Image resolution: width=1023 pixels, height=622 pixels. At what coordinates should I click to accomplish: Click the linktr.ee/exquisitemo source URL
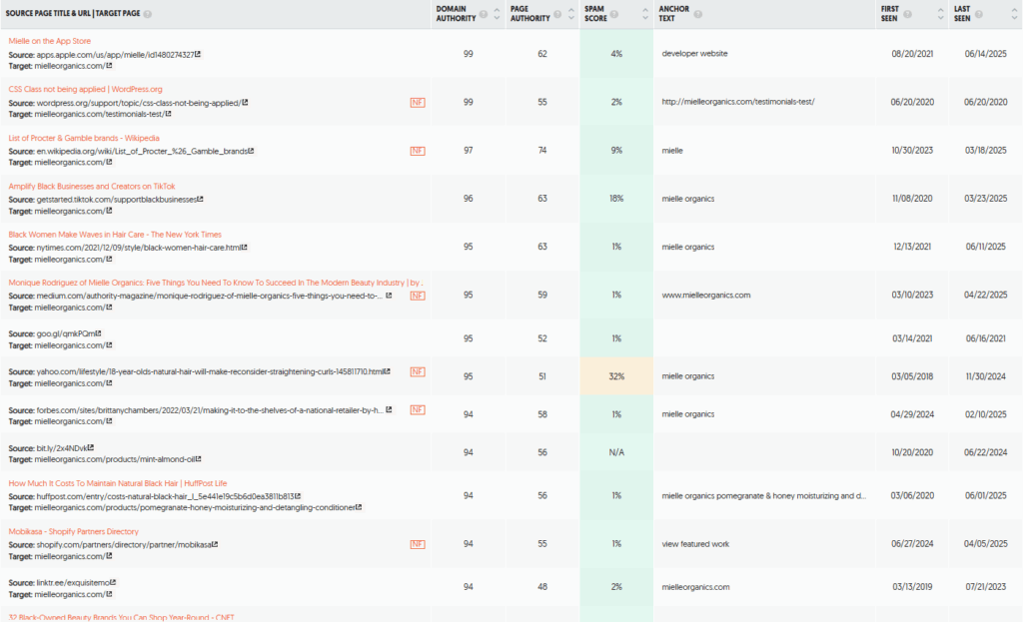[x=72, y=583]
